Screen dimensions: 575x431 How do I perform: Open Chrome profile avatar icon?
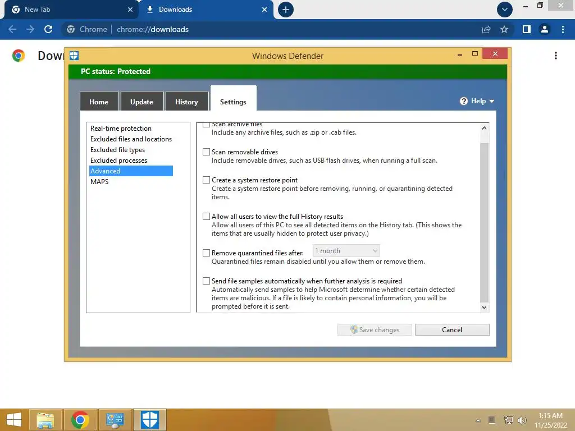point(545,29)
